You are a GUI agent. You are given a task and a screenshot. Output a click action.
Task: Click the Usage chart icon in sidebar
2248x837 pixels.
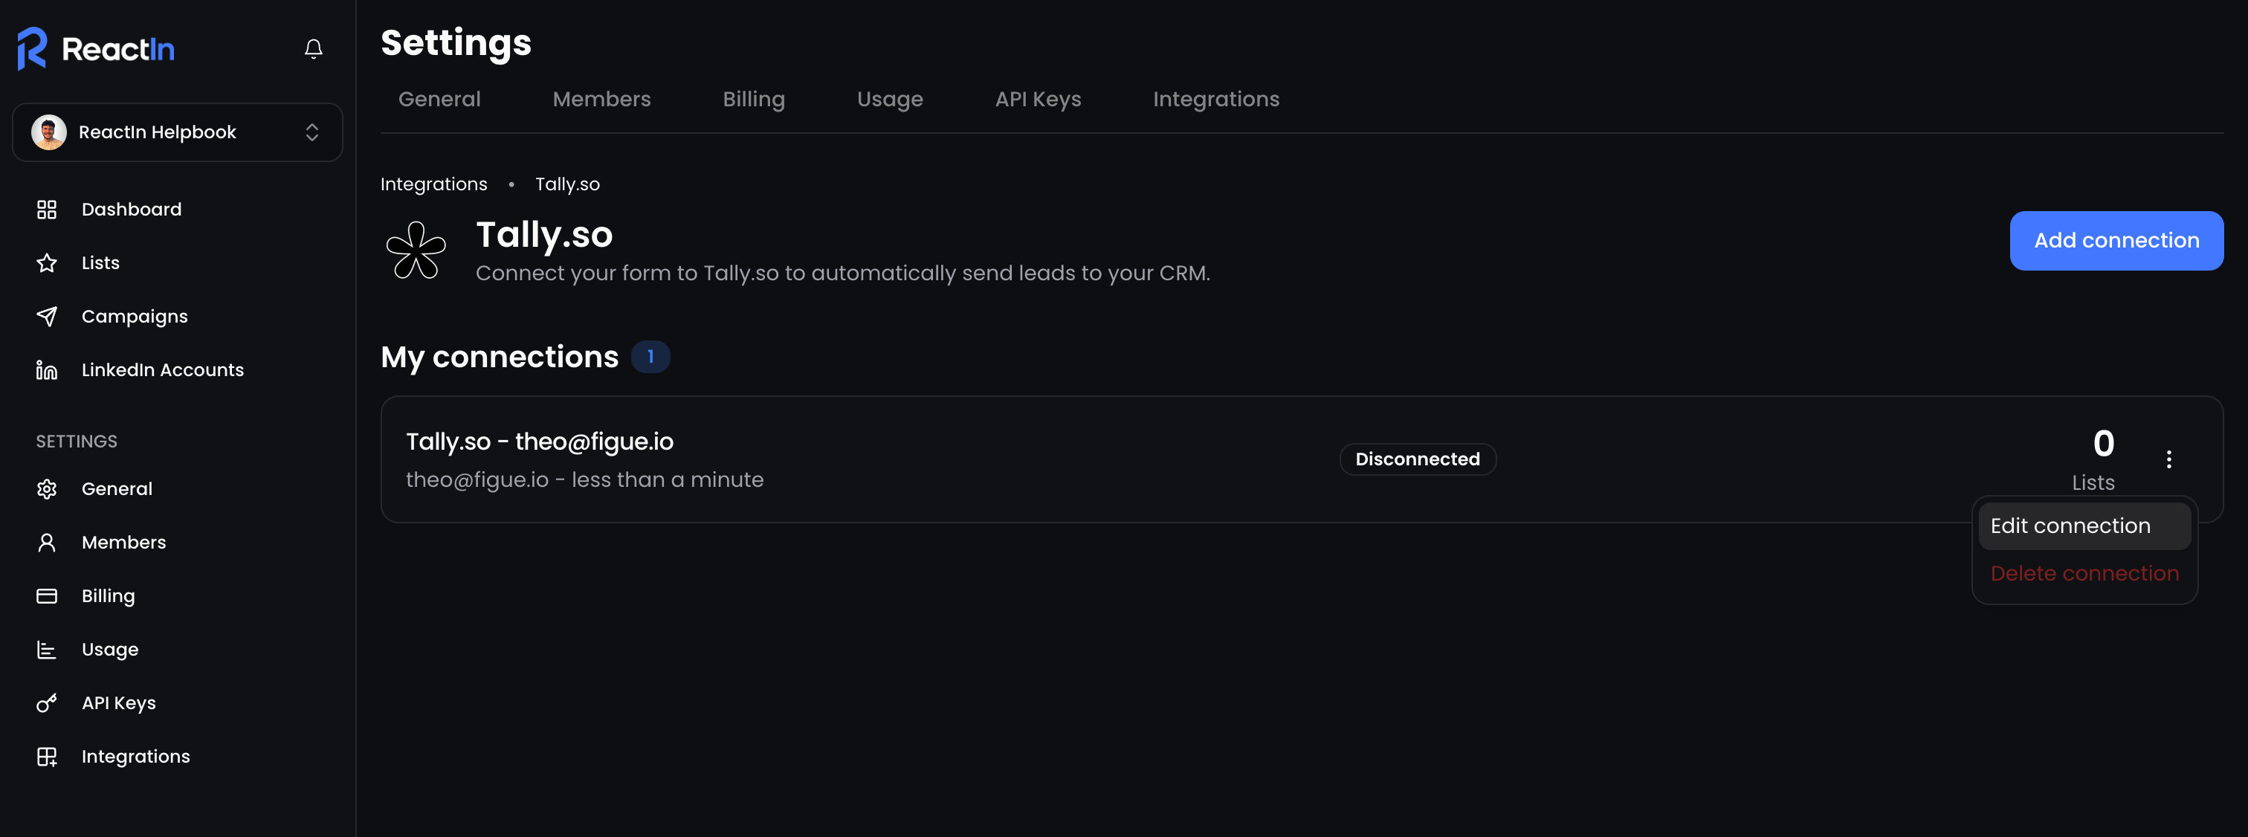click(x=47, y=650)
